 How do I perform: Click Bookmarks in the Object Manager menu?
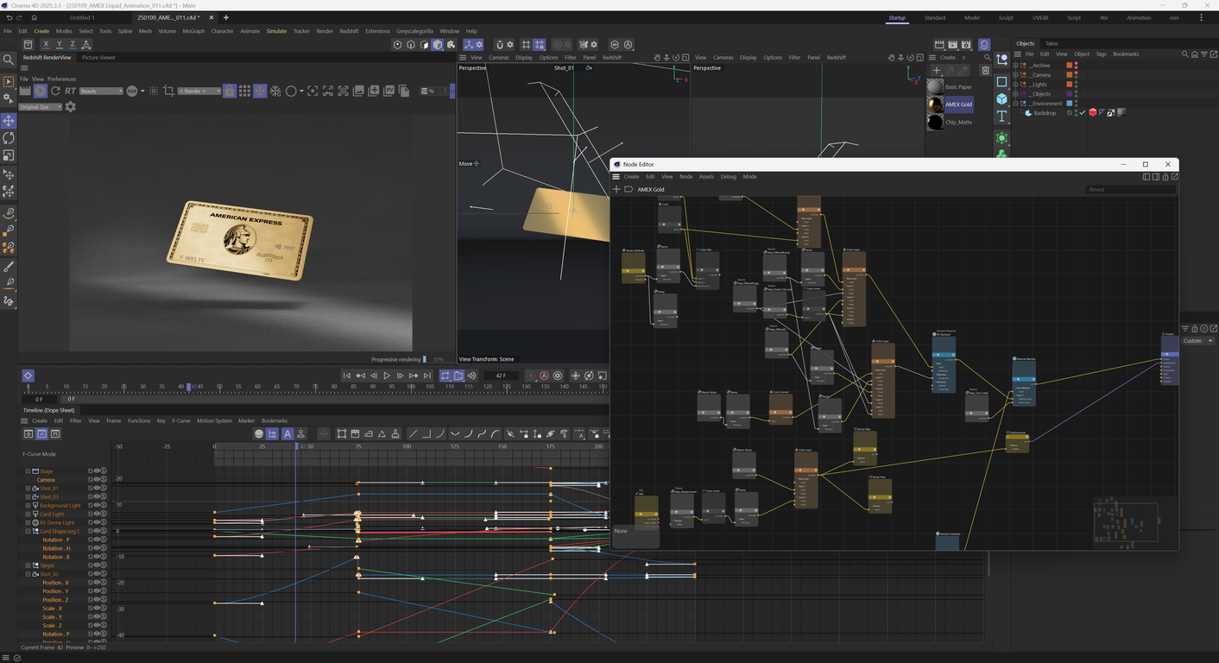click(x=1127, y=54)
